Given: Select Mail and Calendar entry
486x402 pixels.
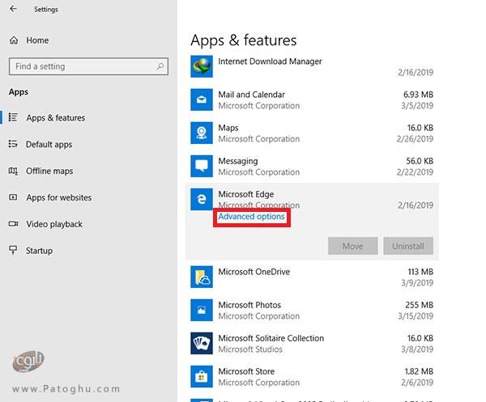Looking at the screenshot, I should click(x=312, y=99).
